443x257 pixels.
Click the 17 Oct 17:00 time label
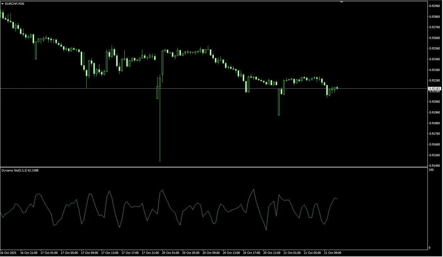click(130, 253)
